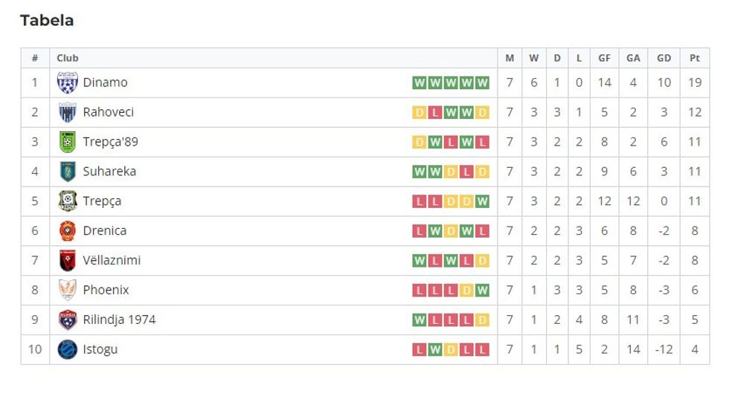
Task: Click the Suhareka club crest icon
Action: [x=68, y=172]
